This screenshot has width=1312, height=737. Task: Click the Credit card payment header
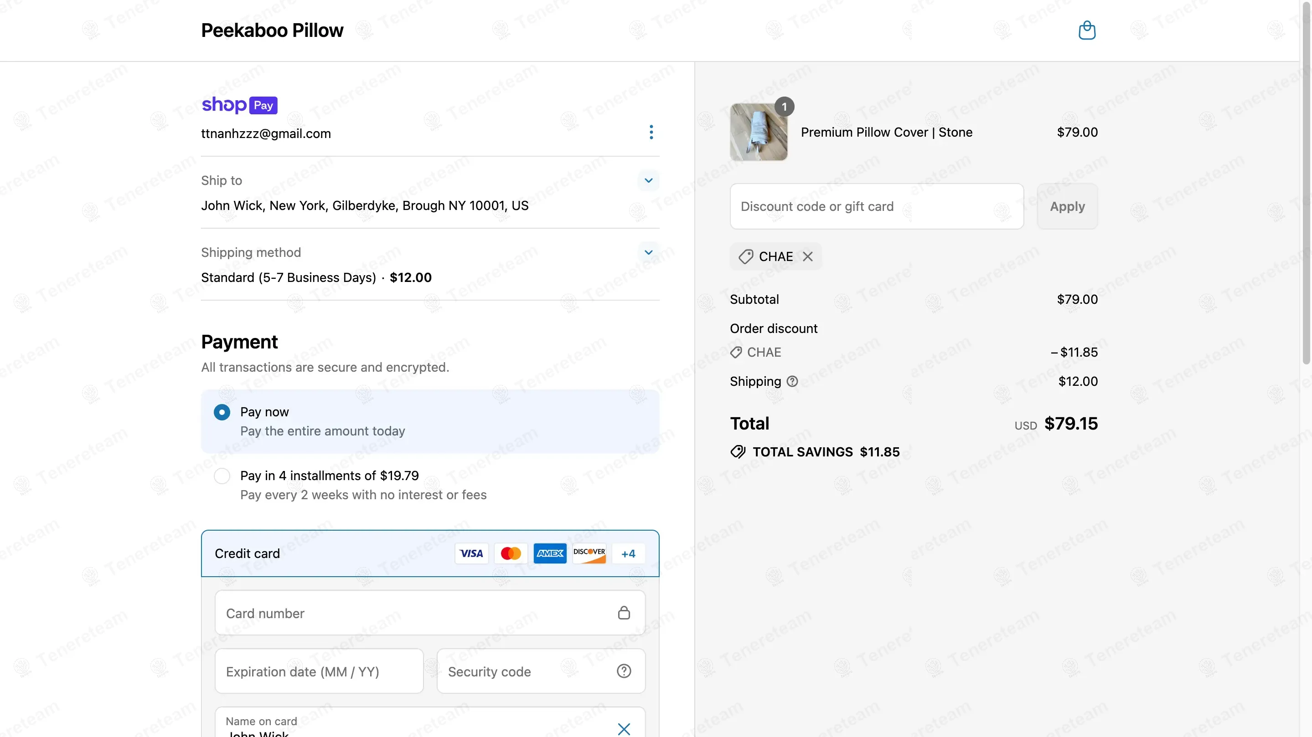430,553
